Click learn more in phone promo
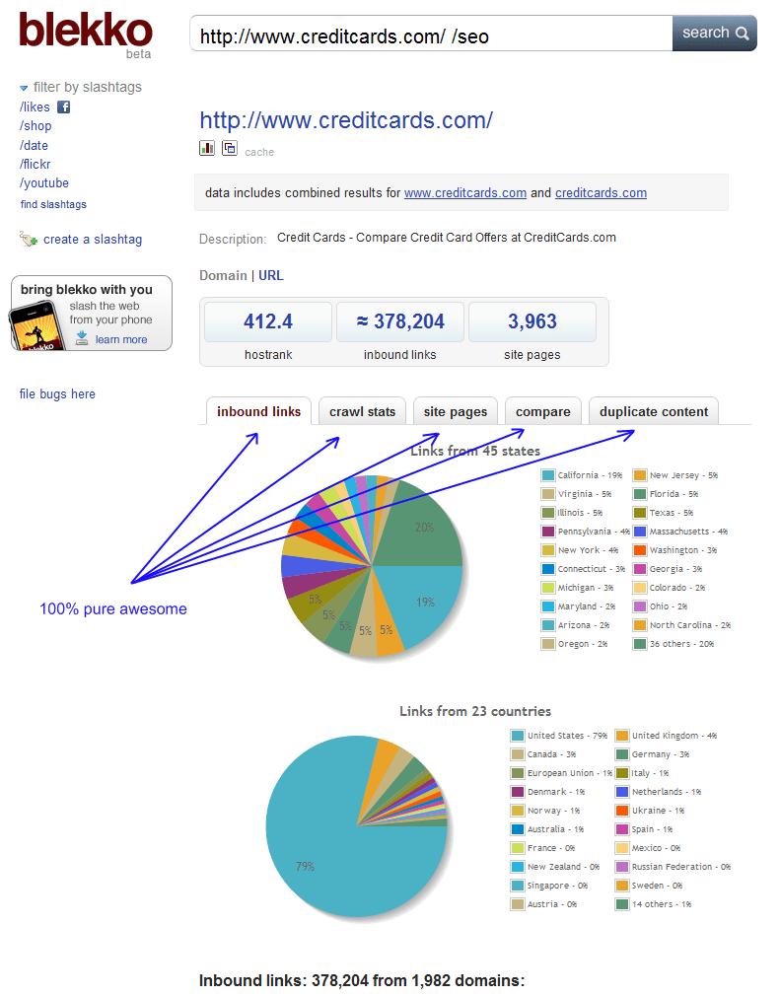The height and width of the screenshot is (996, 780). 121,340
